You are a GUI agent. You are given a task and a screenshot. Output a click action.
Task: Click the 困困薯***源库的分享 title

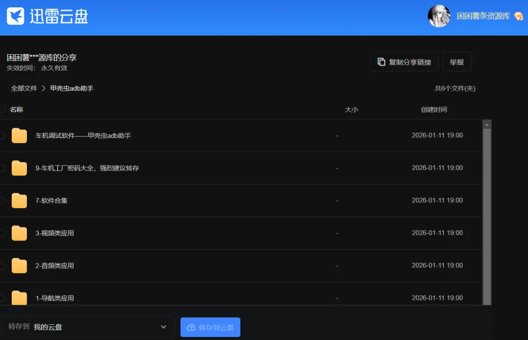click(x=42, y=58)
